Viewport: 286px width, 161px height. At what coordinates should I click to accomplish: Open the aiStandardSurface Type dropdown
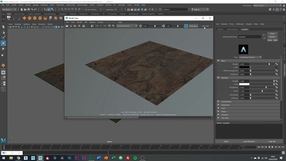pos(250,57)
